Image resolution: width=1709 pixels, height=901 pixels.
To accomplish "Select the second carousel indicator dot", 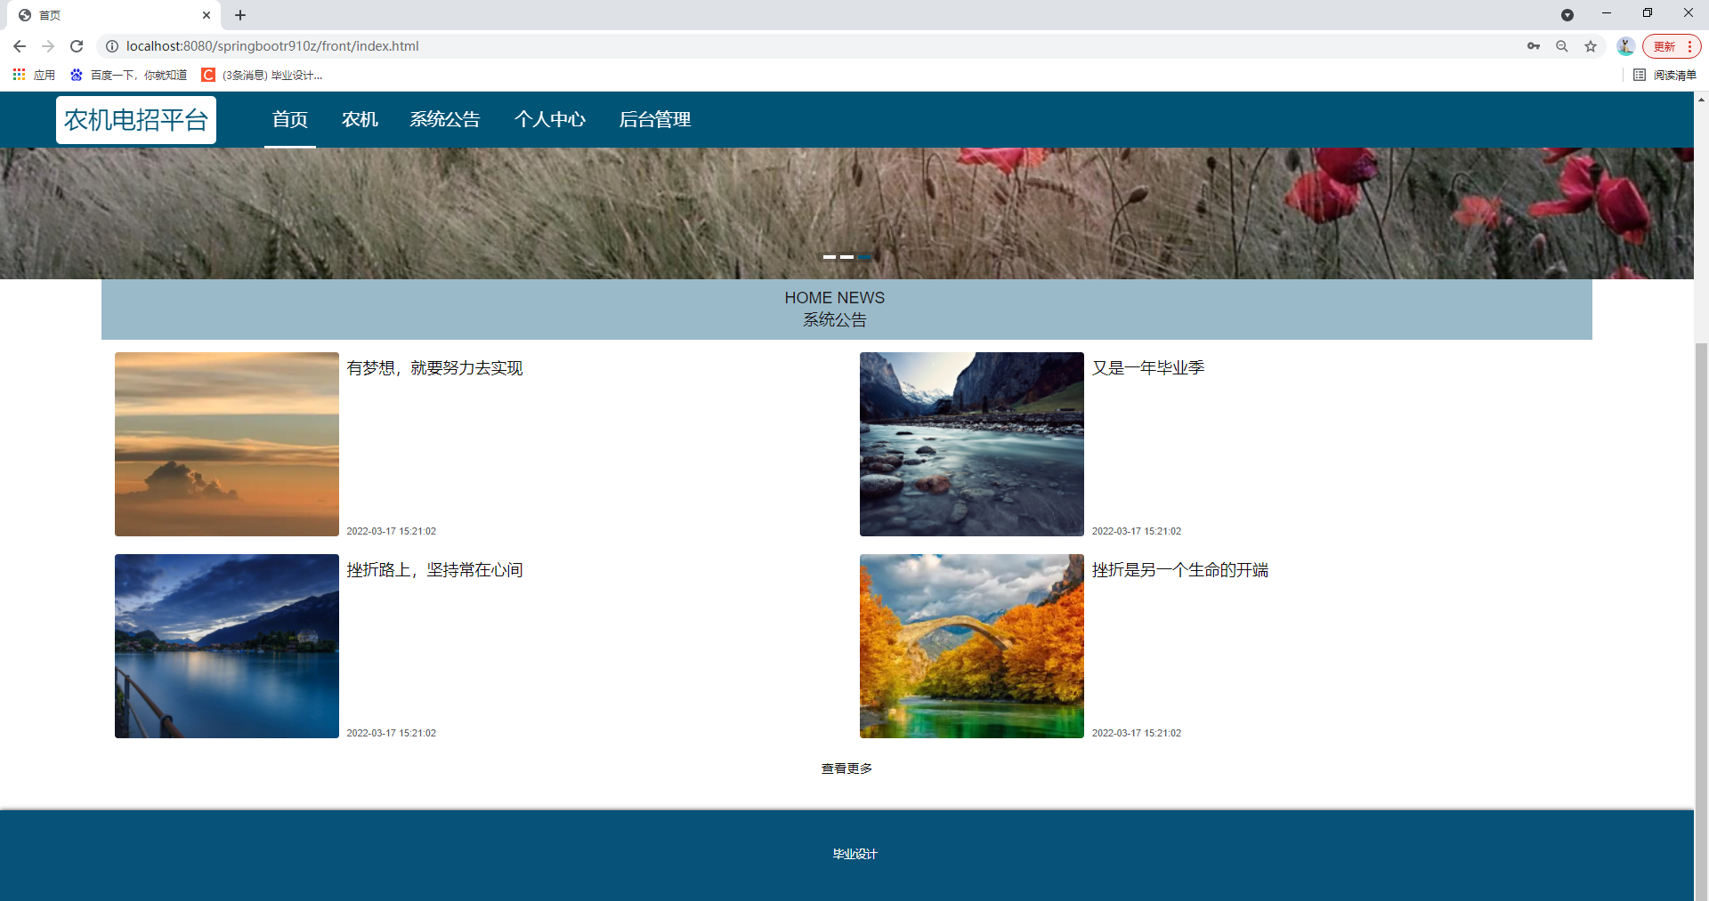I will click(x=847, y=257).
